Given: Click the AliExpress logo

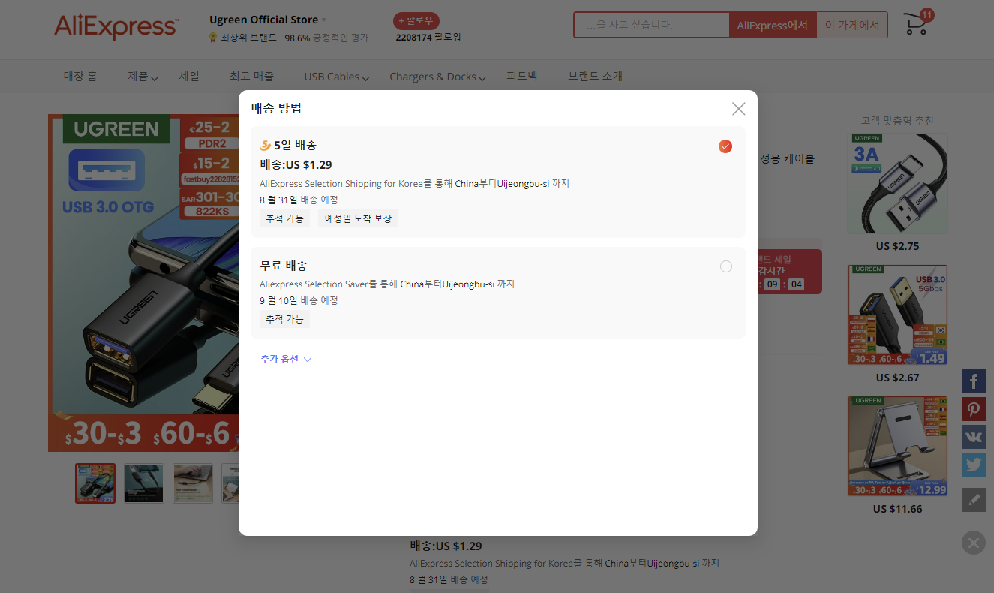Looking at the screenshot, I should 116,26.
